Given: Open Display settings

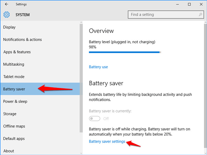Looking at the screenshot, I should coord(9,27).
